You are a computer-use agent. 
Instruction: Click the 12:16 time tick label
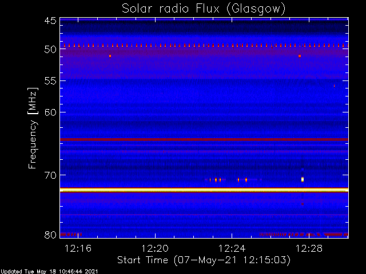(78, 248)
